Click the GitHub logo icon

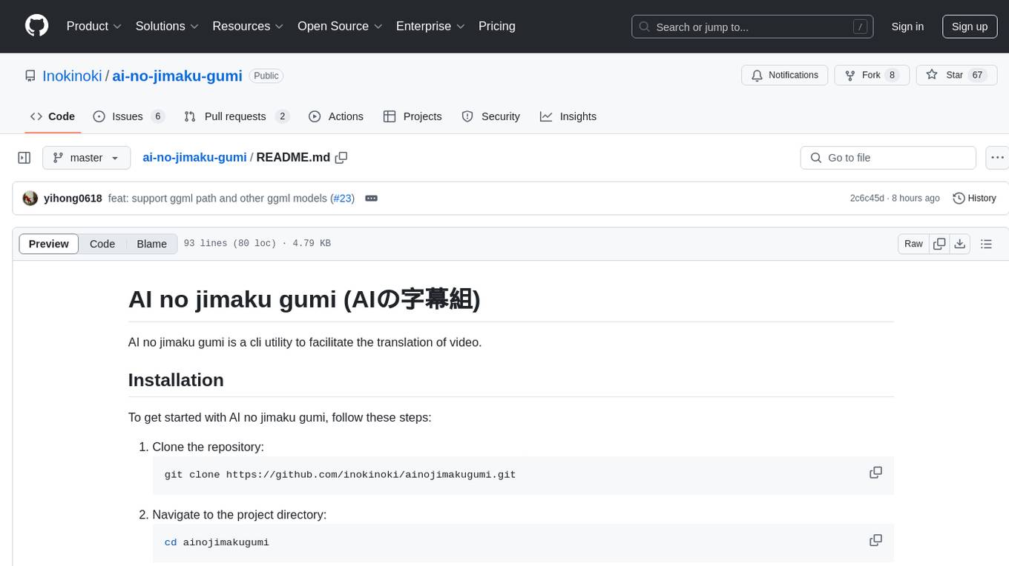click(x=36, y=26)
